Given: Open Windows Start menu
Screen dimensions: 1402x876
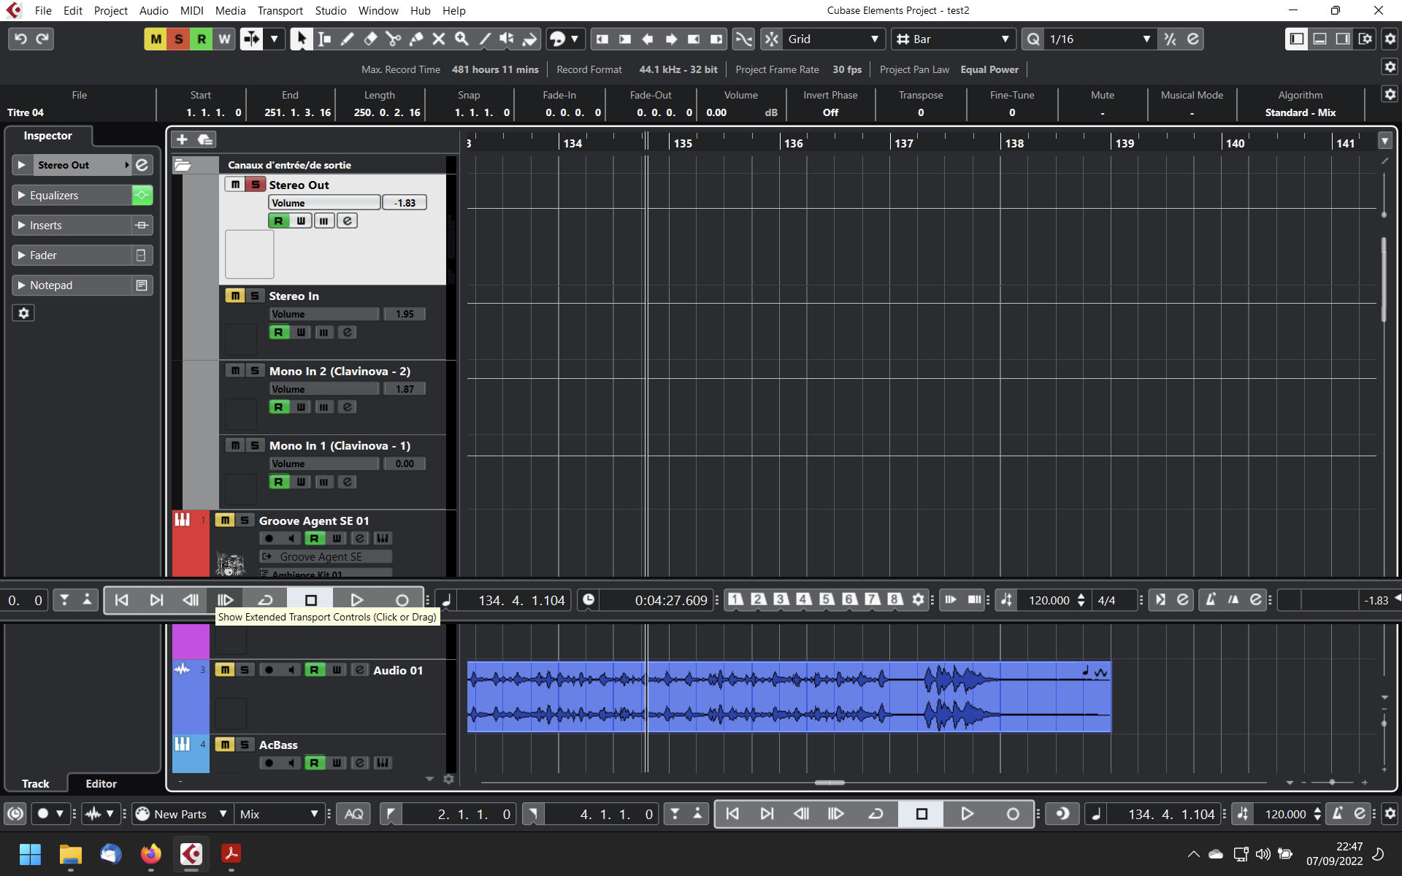Looking at the screenshot, I should click(x=30, y=853).
